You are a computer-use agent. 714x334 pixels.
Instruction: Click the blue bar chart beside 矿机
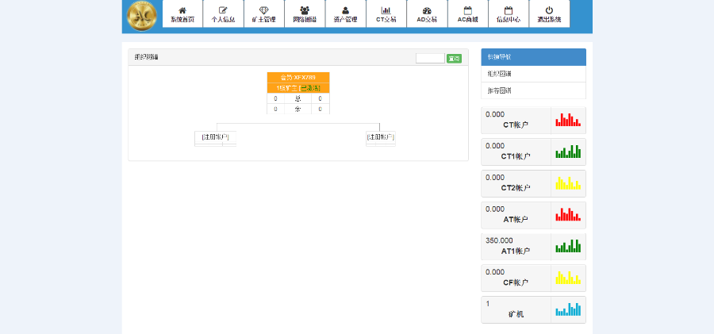coord(568,309)
